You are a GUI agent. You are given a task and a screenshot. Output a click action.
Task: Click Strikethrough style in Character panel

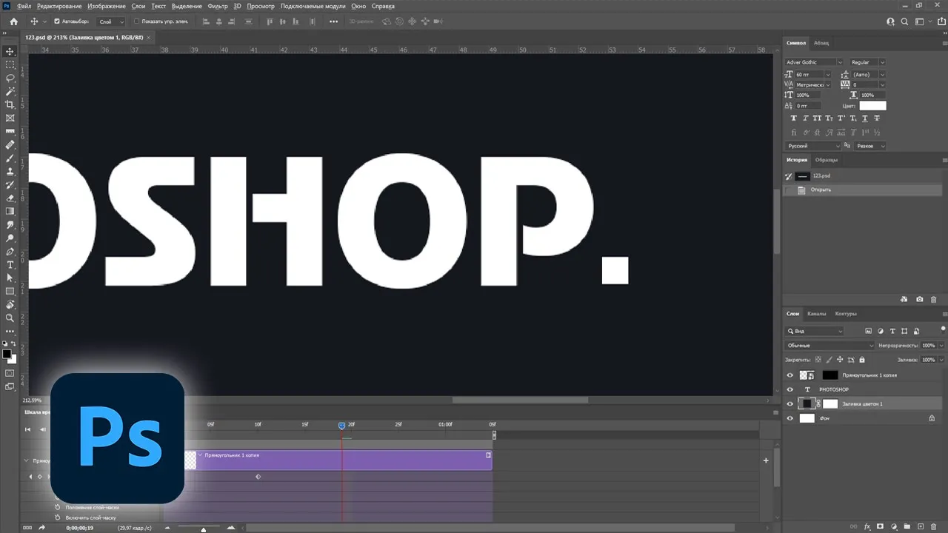(x=877, y=118)
